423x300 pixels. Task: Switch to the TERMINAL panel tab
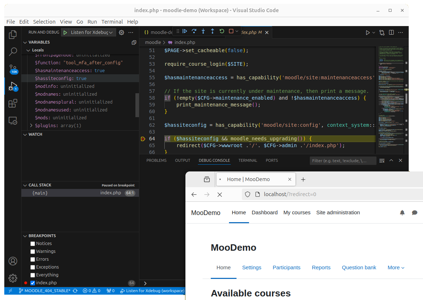point(248,160)
